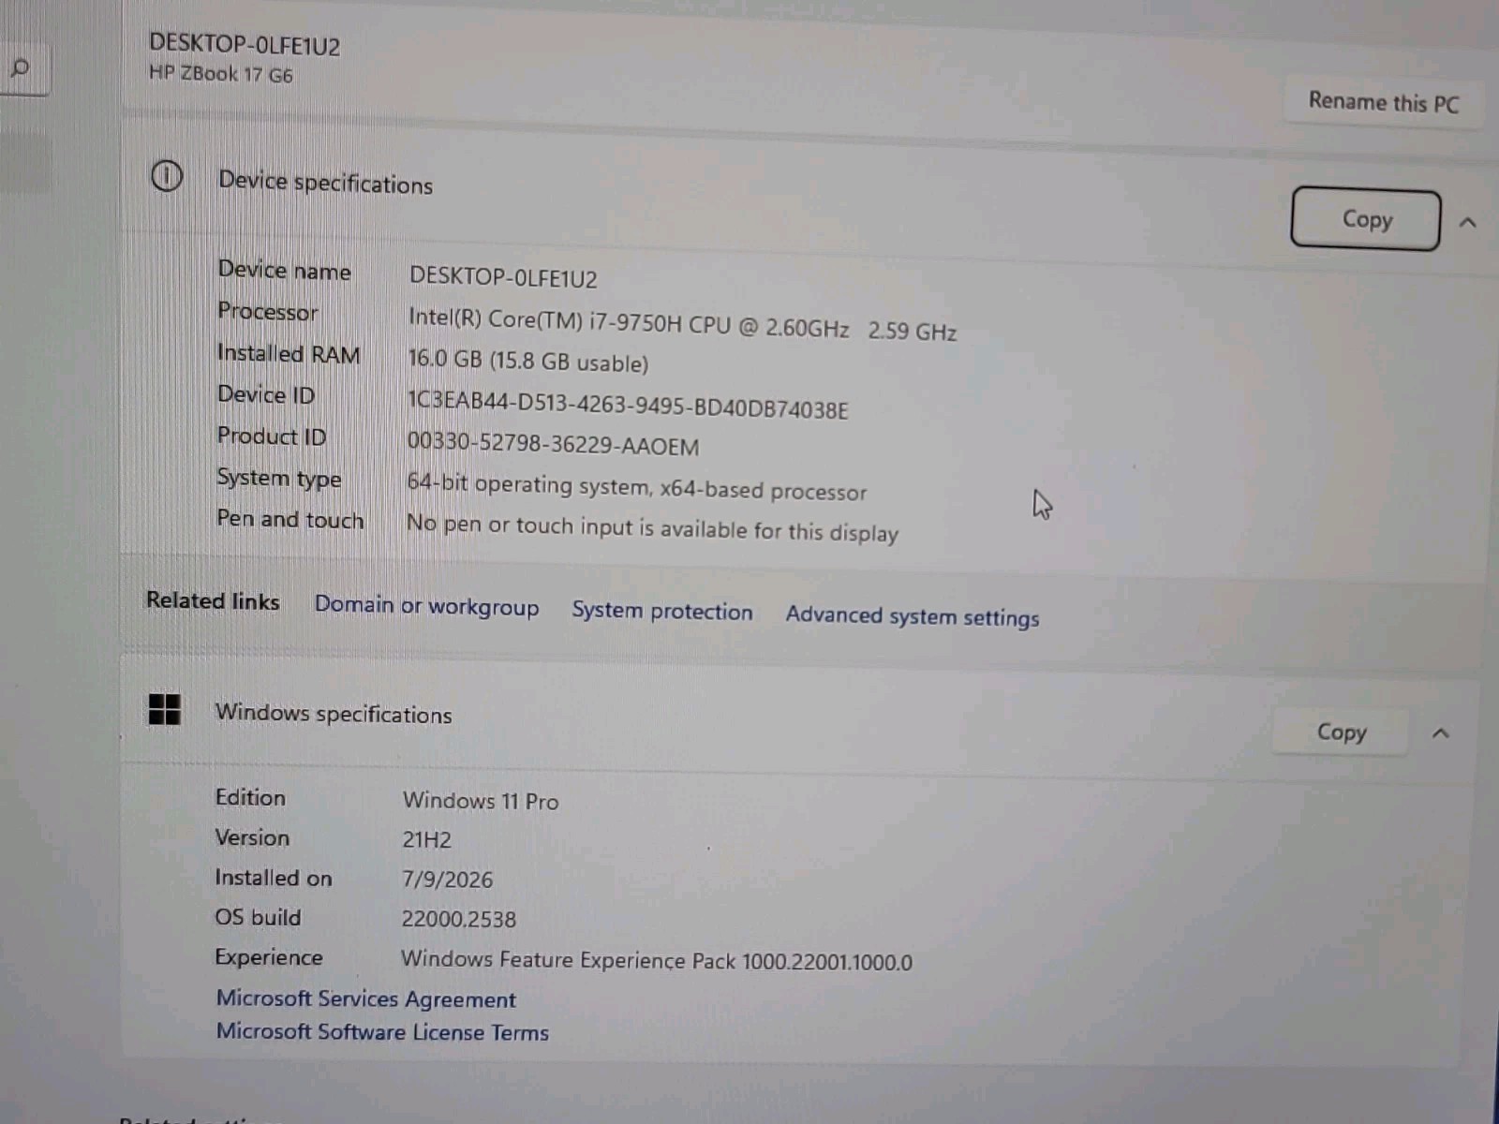Select the 64-bit operating system value
Viewport: 1499px width, 1124px height.
pyautogui.click(x=637, y=487)
